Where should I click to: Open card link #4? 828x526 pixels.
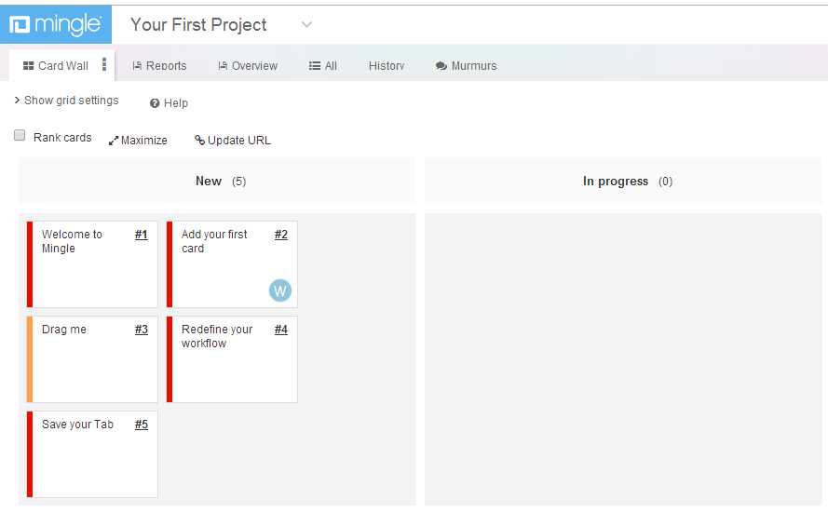[280, 330]
